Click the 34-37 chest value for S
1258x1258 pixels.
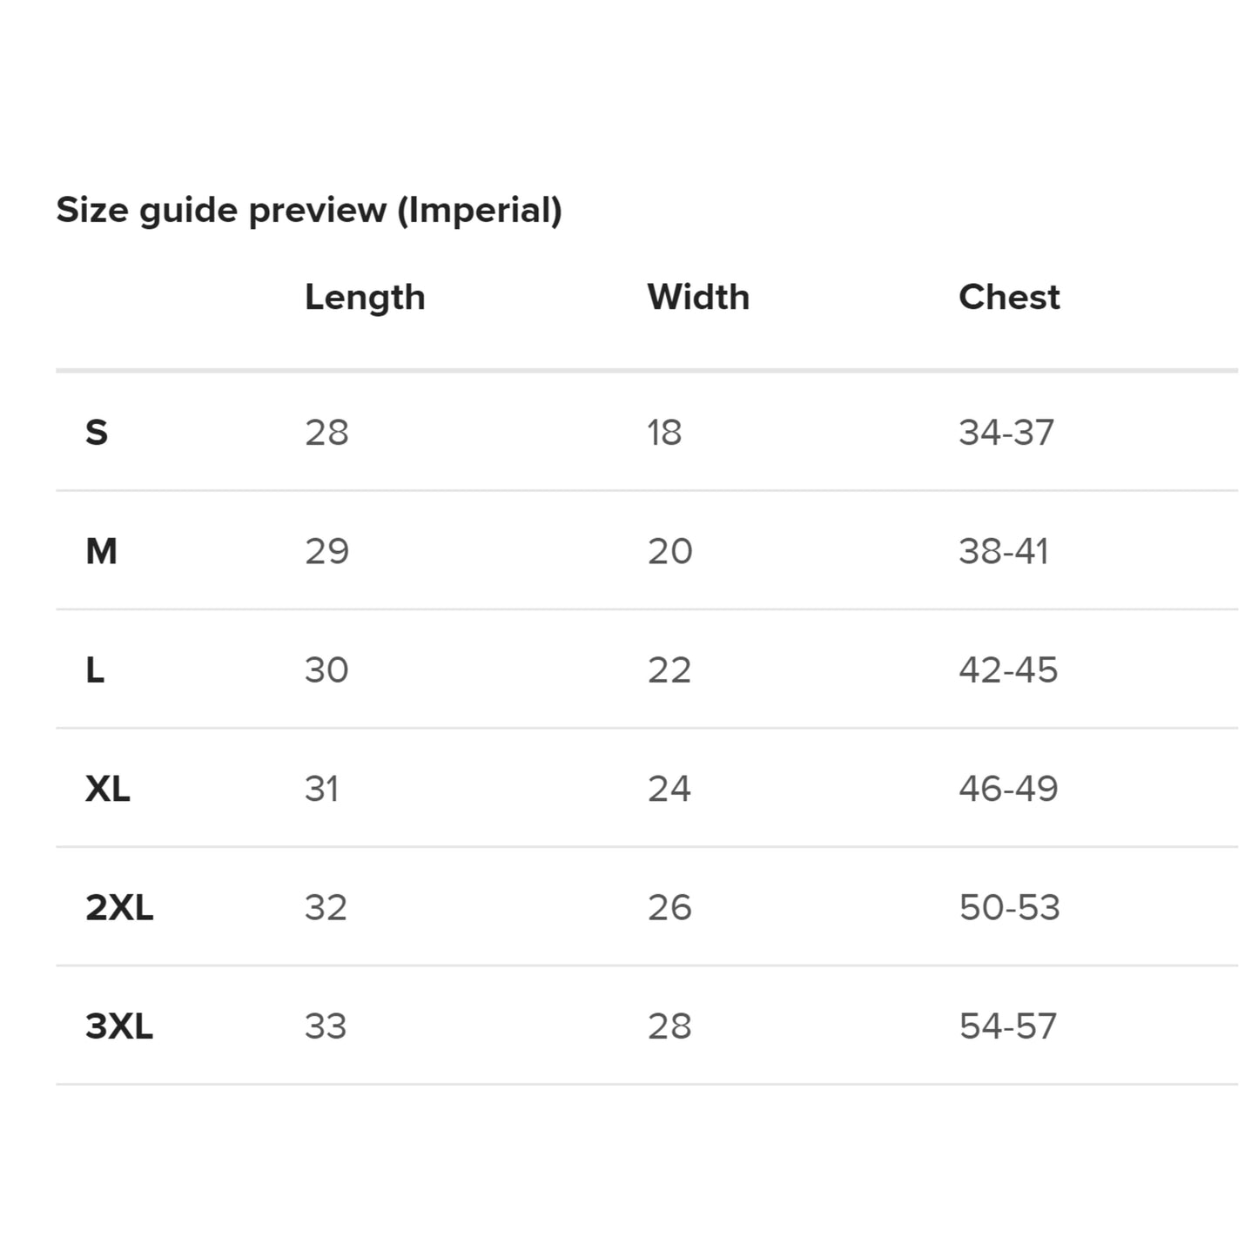1006,433
